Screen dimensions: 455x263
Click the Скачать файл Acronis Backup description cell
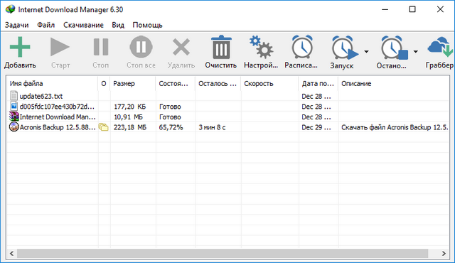tap(395, 127)
